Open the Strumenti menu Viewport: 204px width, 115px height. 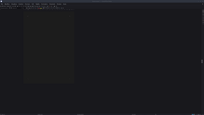tap(52, 4)
